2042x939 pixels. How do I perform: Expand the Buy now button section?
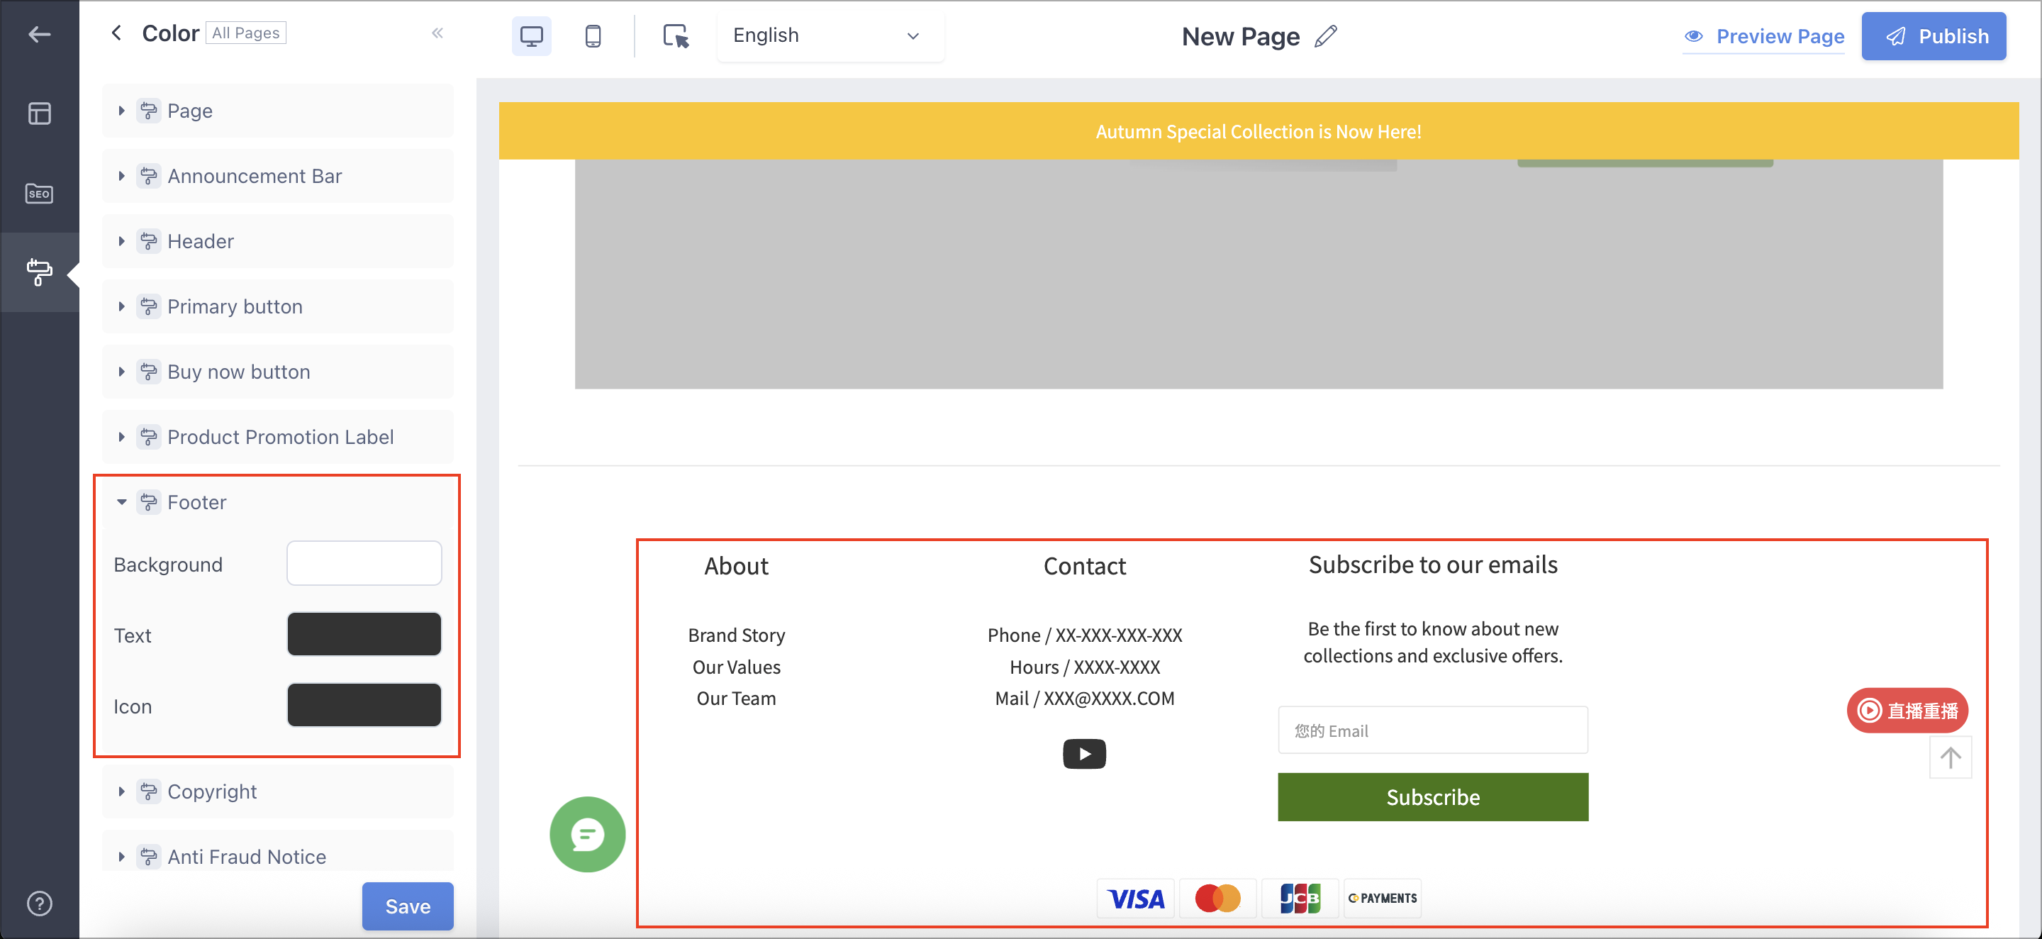click(x=277, y=371)
